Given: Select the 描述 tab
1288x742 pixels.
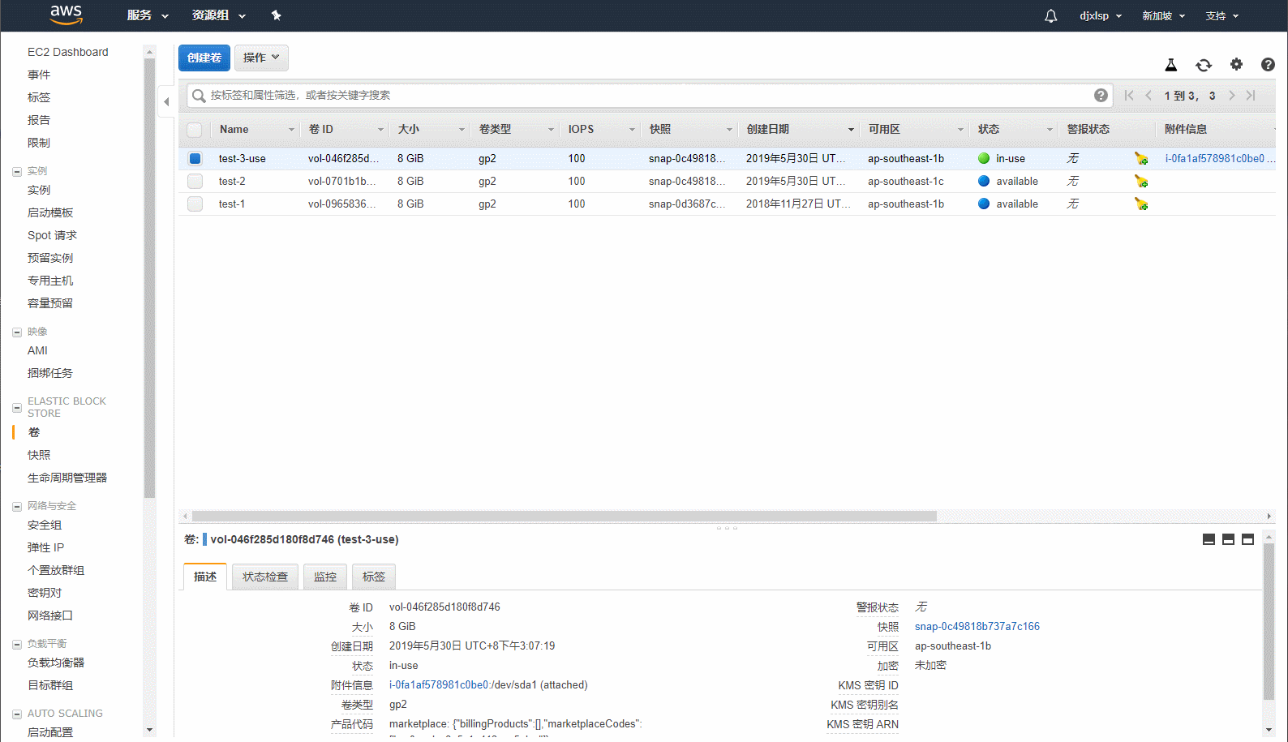Looking at the screenshot, I should point(205,577).
